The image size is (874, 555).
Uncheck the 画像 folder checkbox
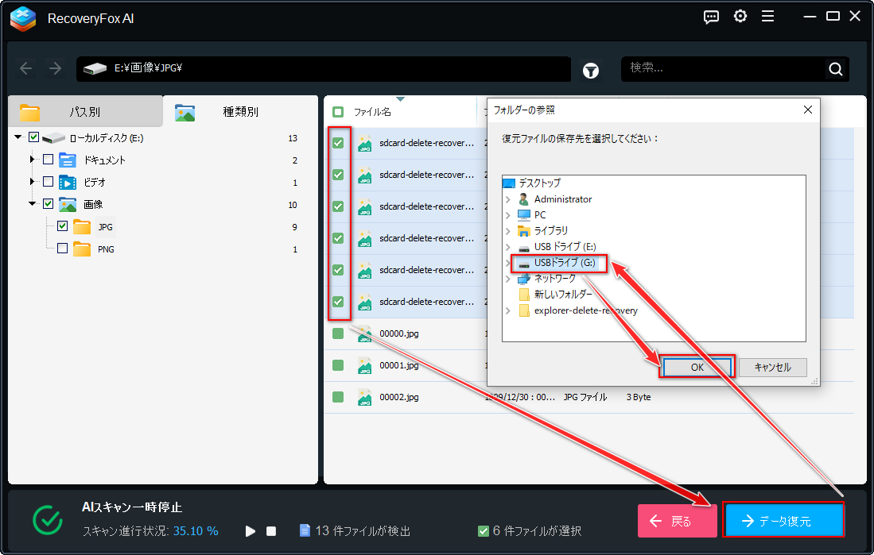click(x=48, y=204)
